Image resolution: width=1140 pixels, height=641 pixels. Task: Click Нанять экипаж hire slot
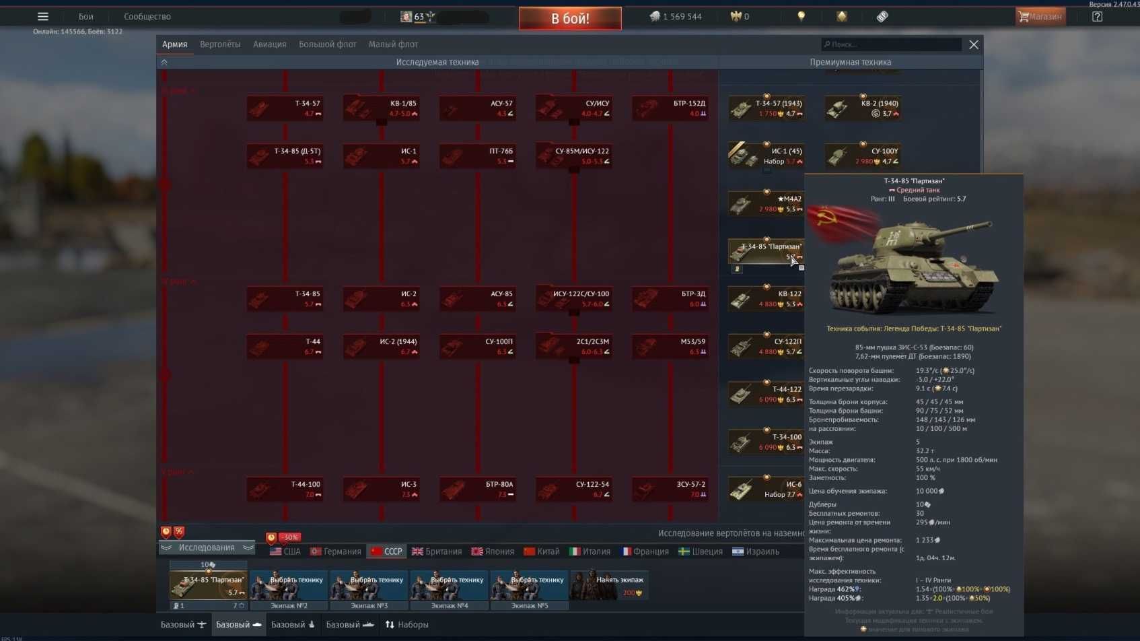[x=610, y=585]
